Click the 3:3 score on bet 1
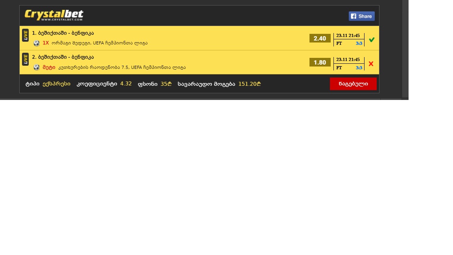Screen dimensions: 453x255 [x=359, y=43]
